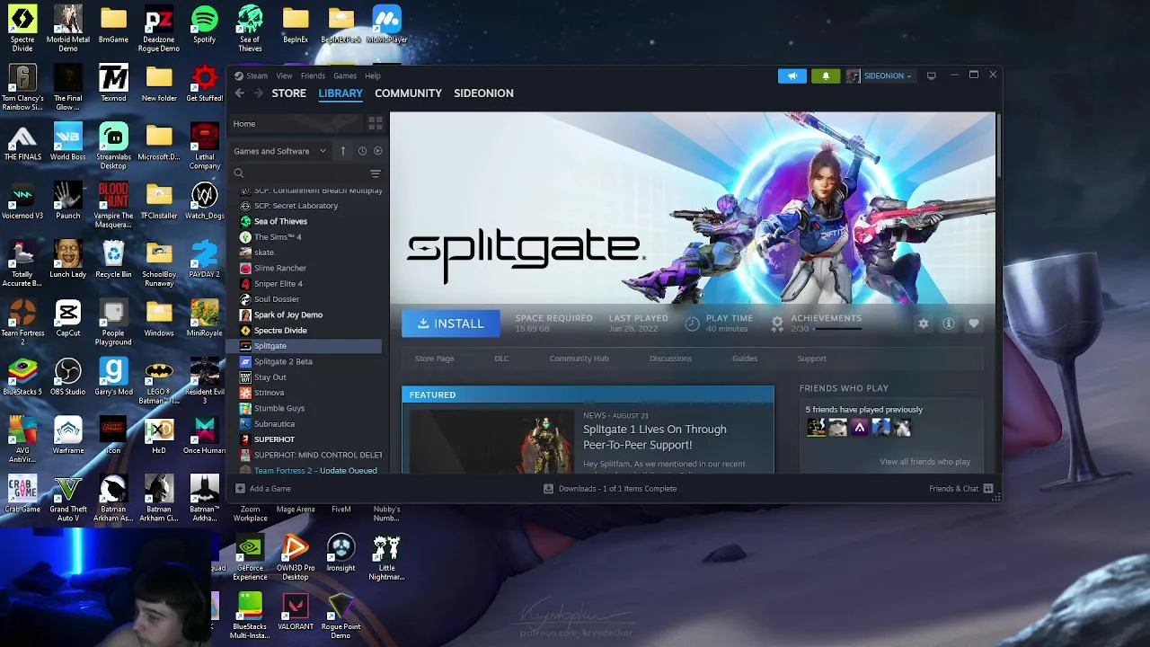This screenshot has width=1150, height=647.
Task: Install Splitgate
Action: pos(450,323)
